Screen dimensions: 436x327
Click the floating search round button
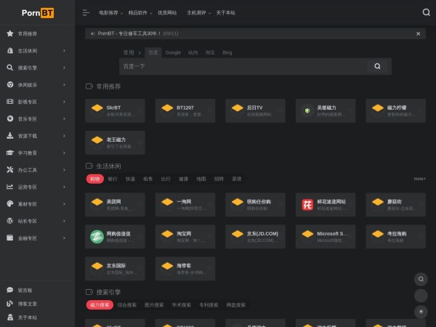(420, 279)
